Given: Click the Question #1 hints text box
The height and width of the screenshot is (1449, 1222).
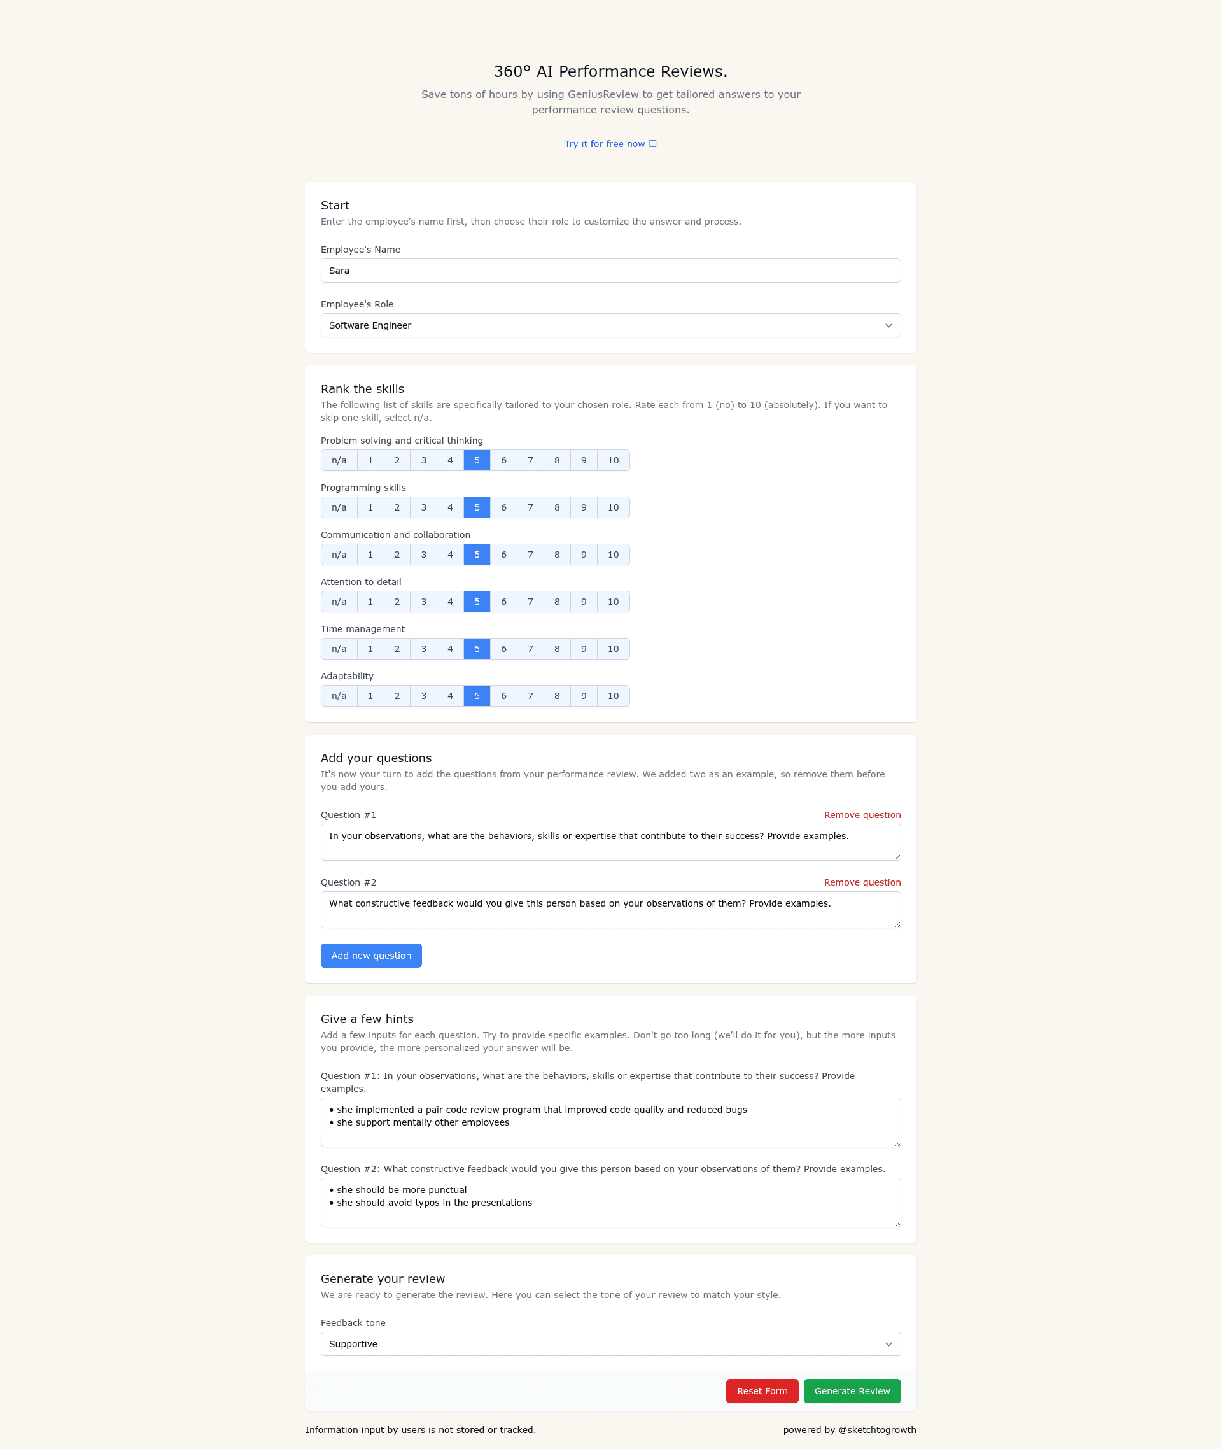Looking at the screenshot, I should point(610,1122).
